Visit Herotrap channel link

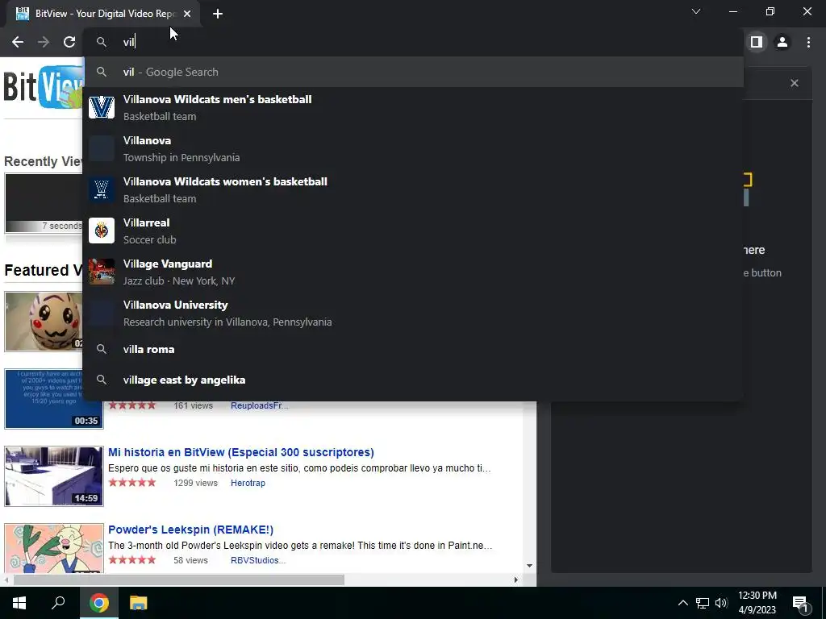(x=248, y=483)
